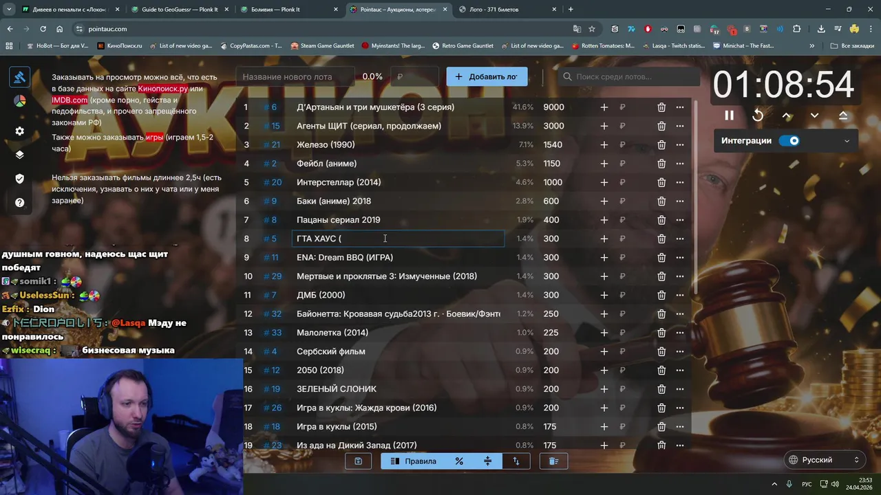
Task: Show hidden tray icons in the taskbar
Action: 774,484
